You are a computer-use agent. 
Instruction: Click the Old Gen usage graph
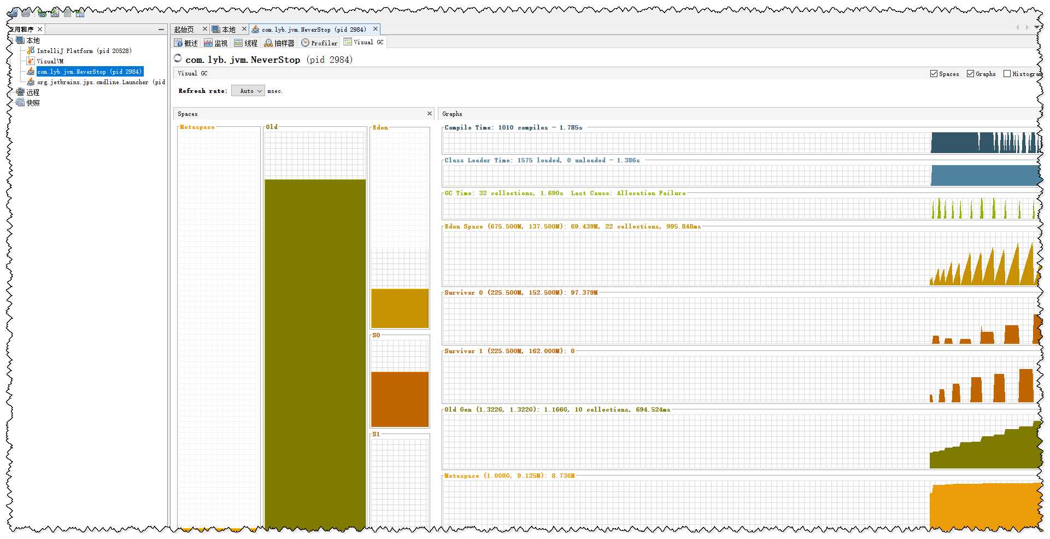click(742, 441)
